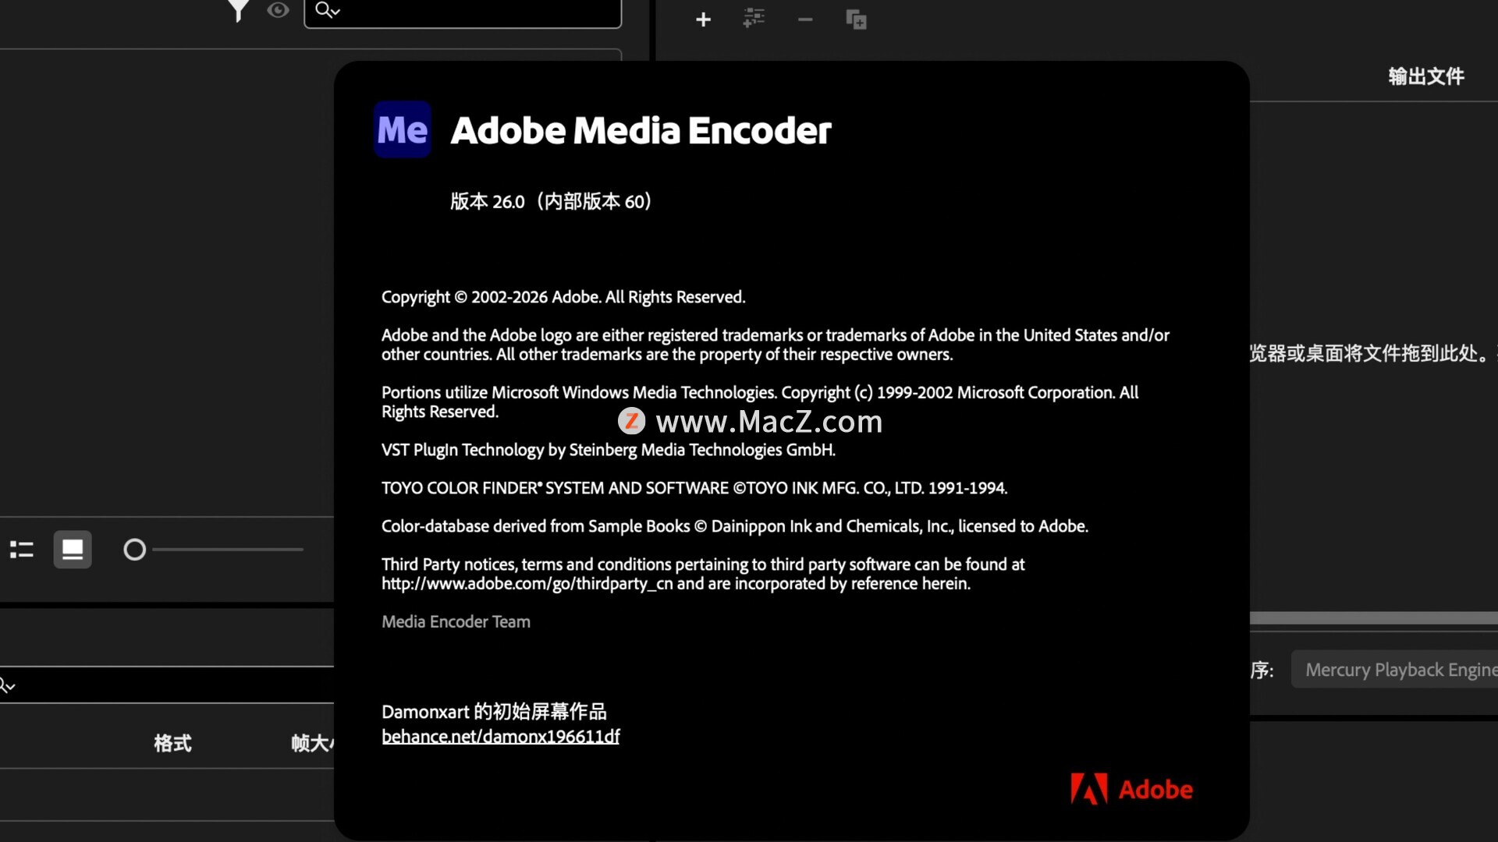Image resolution: width=1498 pixels, height=842 pixels.
Task: Open the sliders add-output settings icon
Action: click(x=754, y=19)
